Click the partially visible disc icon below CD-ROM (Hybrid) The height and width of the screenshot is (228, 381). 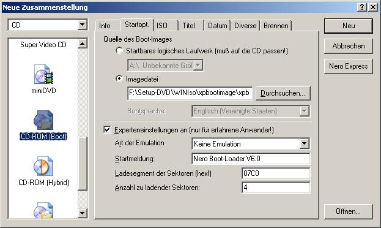tap(43, 210)
